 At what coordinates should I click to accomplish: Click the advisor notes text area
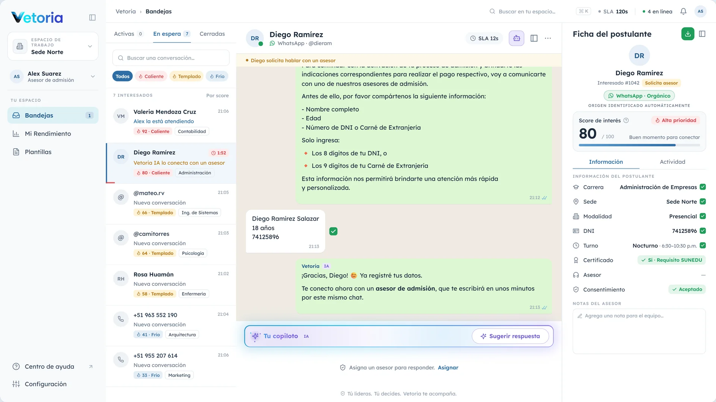point(639,331)
